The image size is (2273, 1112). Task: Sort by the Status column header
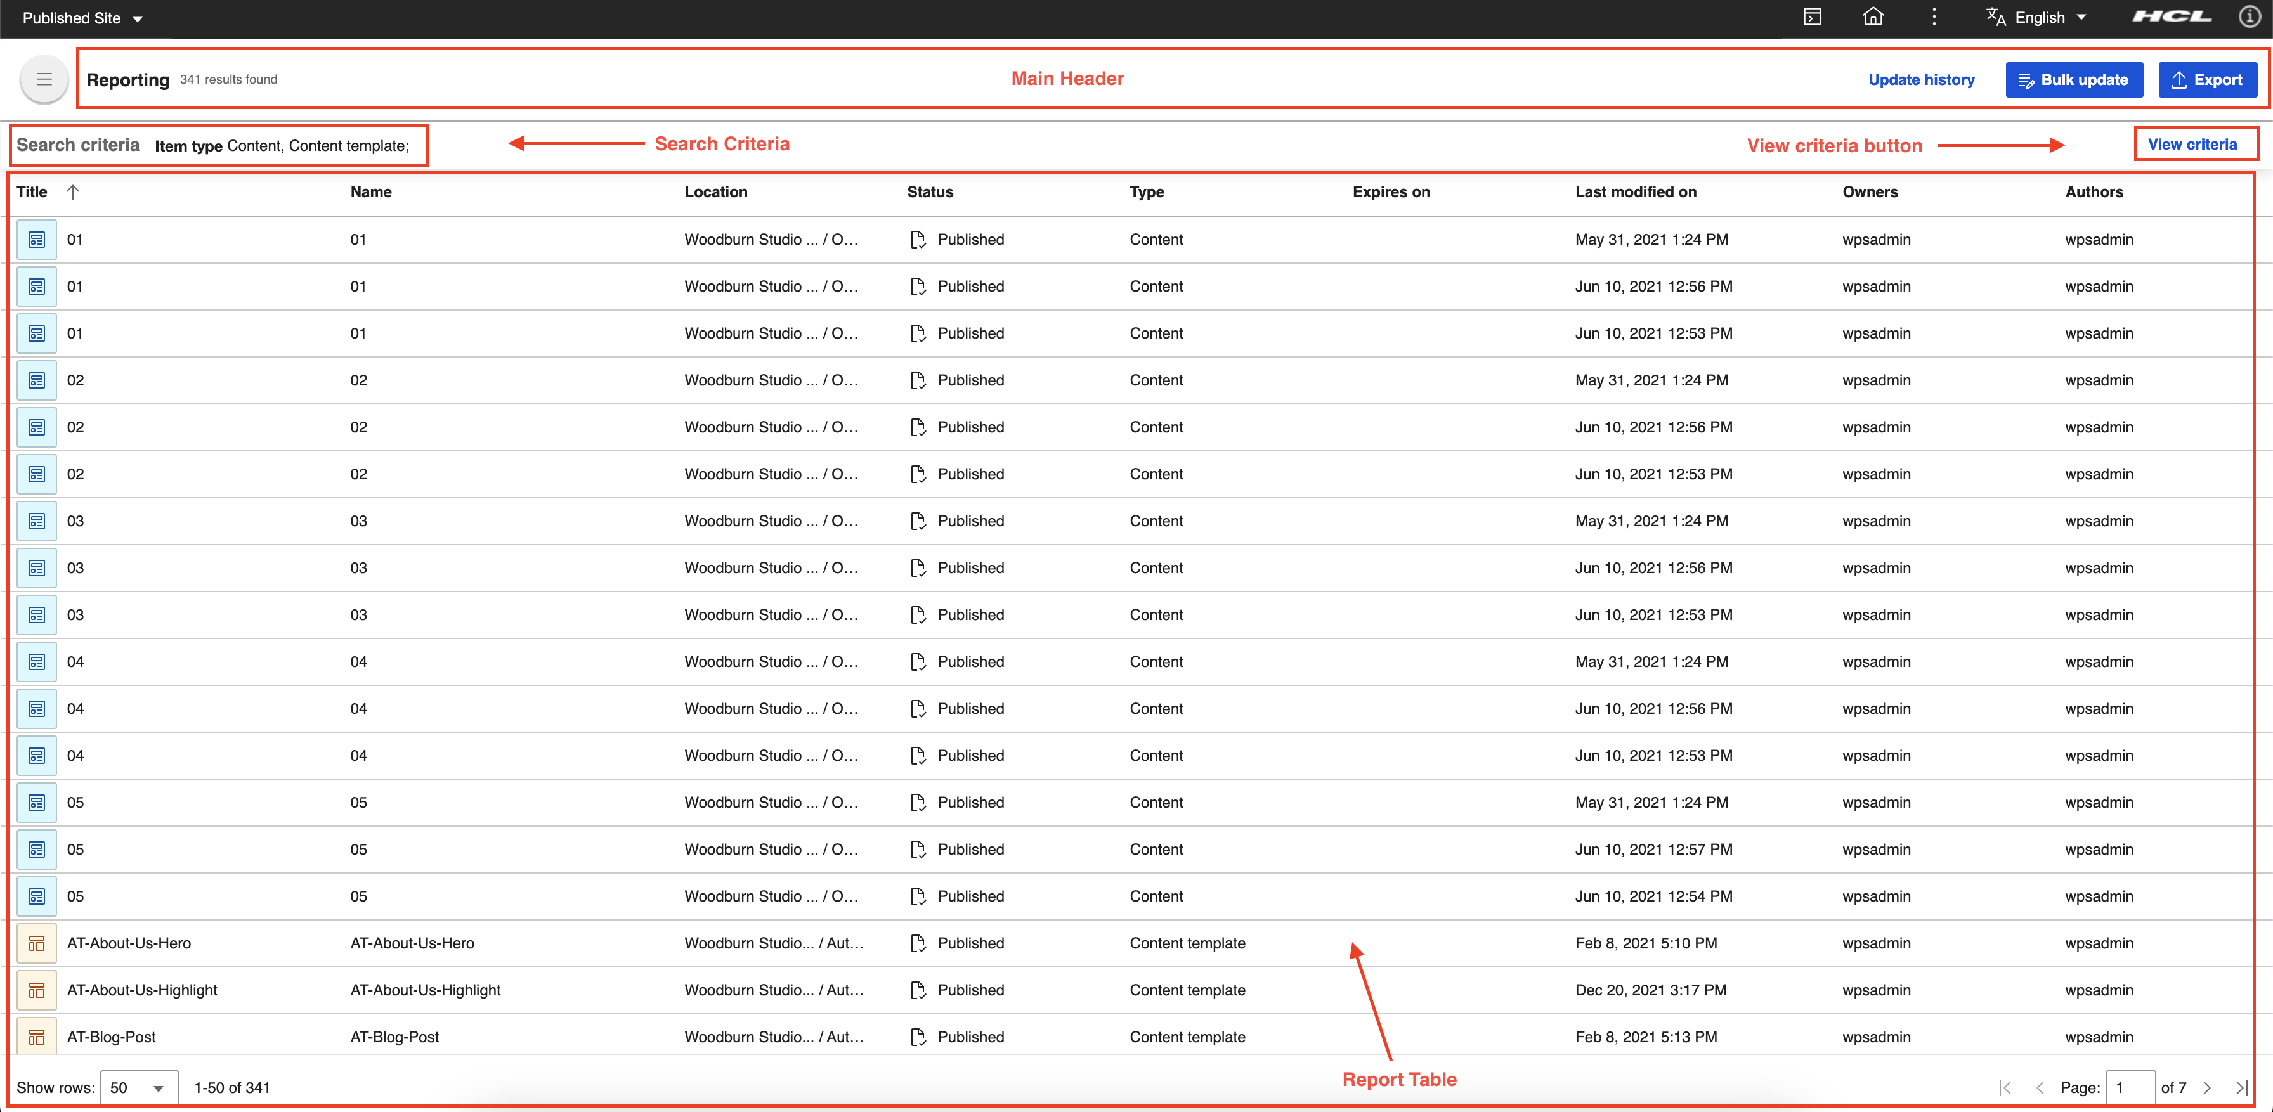(x=929, y=192)
